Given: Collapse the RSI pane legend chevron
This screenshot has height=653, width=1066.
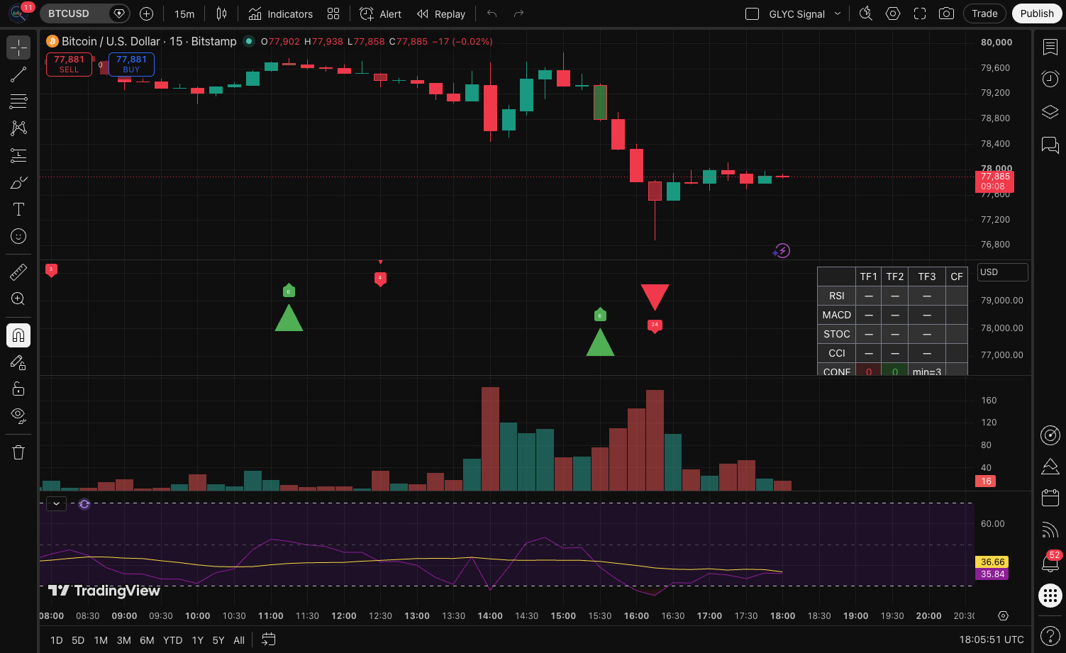Looking at the screenshot, I should pyautogui.click(x=56, y=503).
